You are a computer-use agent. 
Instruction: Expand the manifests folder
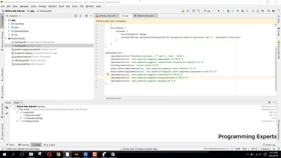tap(9, 24)
